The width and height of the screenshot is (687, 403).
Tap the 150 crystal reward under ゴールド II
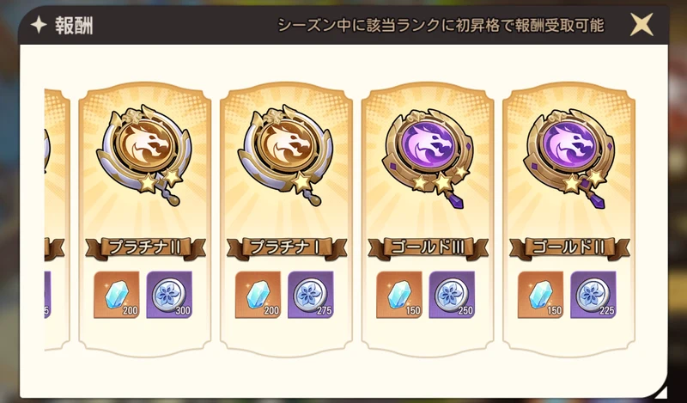pos(541,295)
